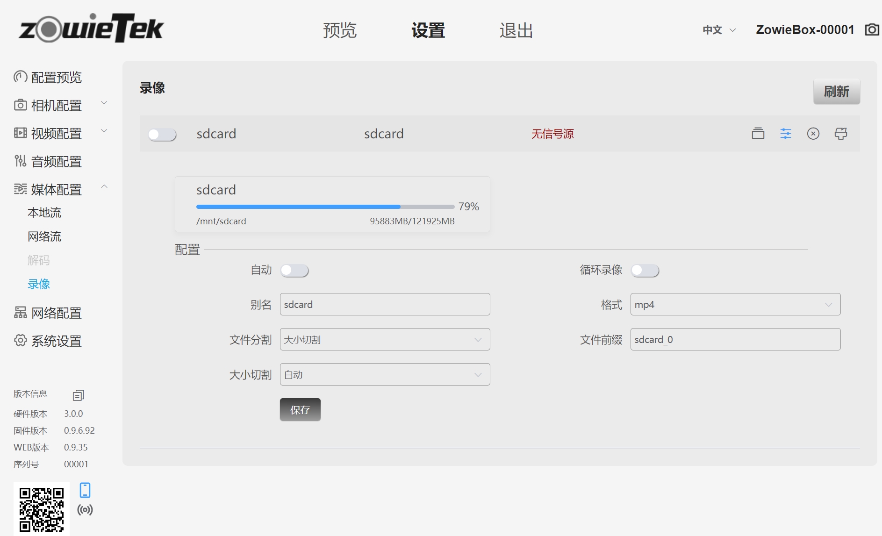This screenshot has height=536, width=882.
Task: Open the 大小切割 dropdown set to 自动
Action: point(384,374)
